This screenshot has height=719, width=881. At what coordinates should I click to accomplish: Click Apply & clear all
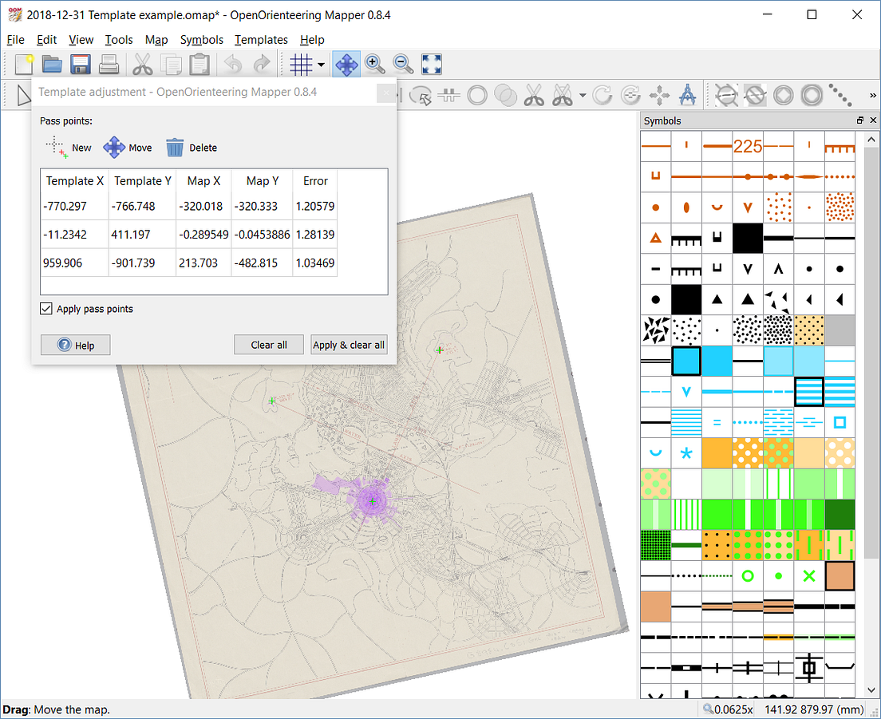349,345
